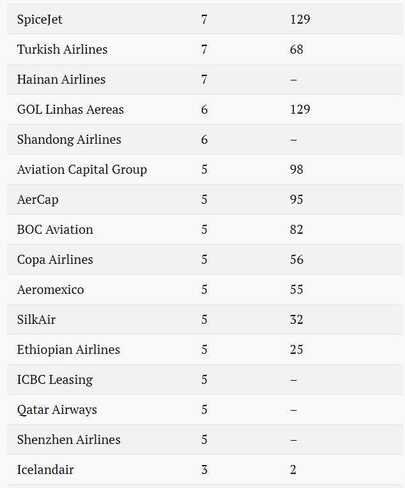405x488 pixels.
Task: Click the Hainan Airlines table entry
Action: click(x=61, y=80)
